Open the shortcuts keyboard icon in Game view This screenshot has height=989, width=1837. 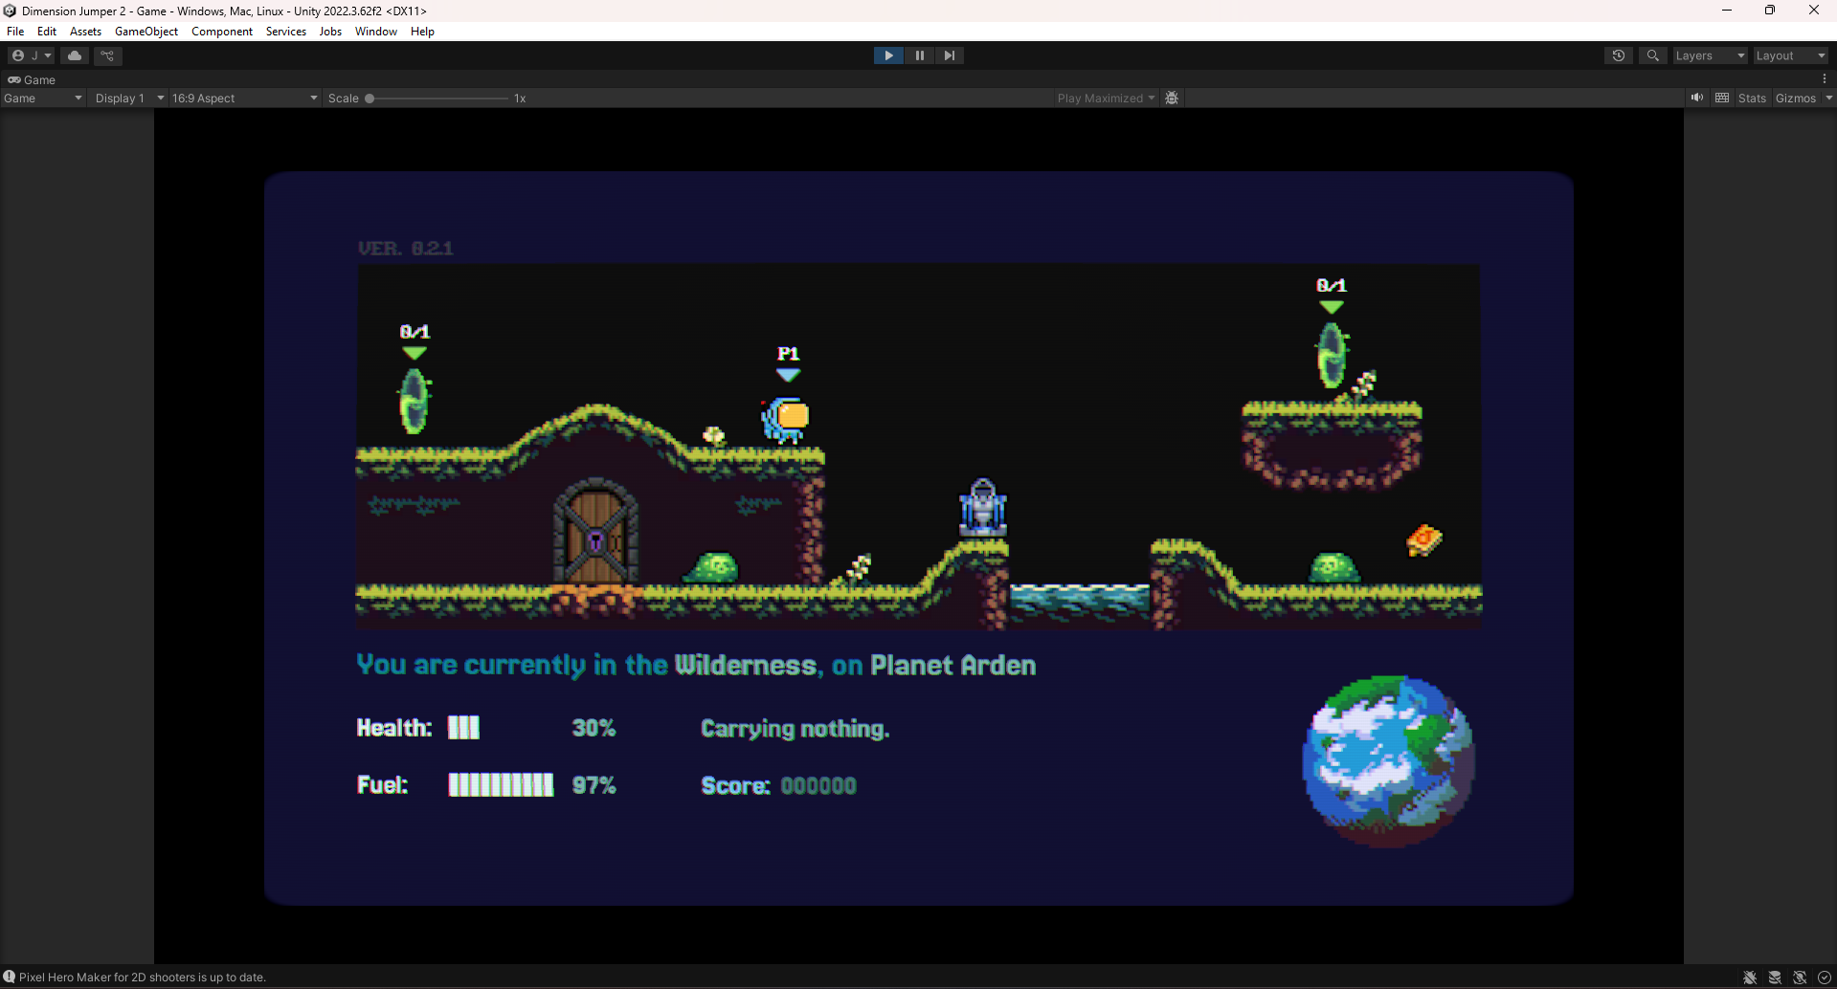[1722, 98]
